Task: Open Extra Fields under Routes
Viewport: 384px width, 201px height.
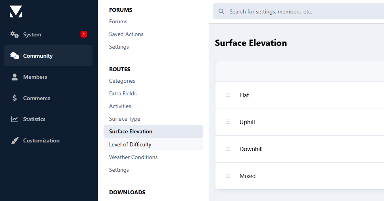Action: tap(123, 93)
